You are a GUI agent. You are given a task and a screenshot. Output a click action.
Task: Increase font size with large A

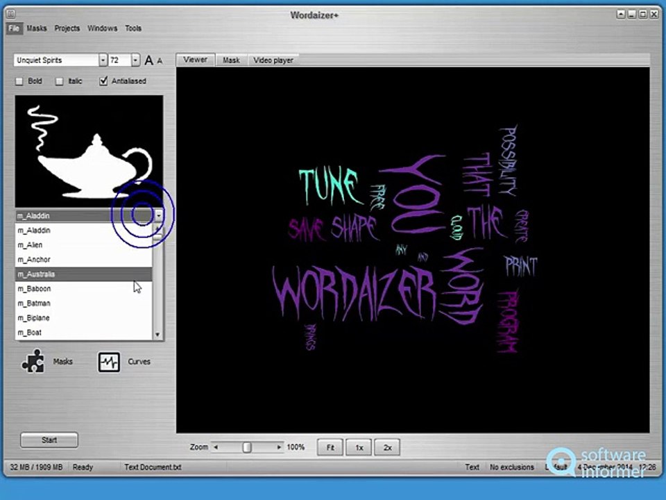coord(148,60)
